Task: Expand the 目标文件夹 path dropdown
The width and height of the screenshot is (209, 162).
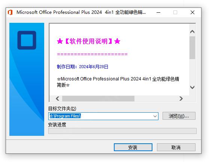Action: click(155, 116)
